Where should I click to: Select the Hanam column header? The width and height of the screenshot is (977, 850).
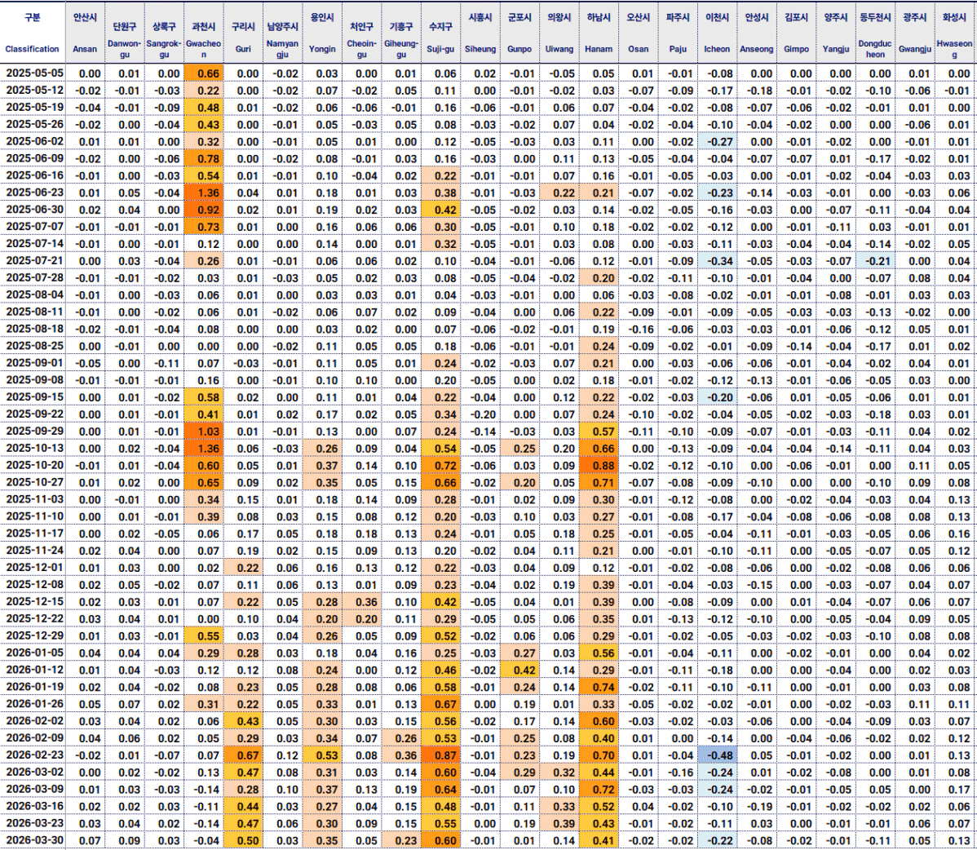click(599, 33)
